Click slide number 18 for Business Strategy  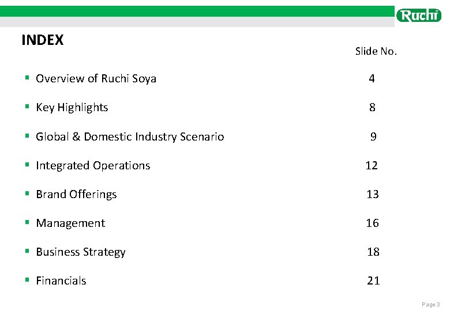[373, 252]
